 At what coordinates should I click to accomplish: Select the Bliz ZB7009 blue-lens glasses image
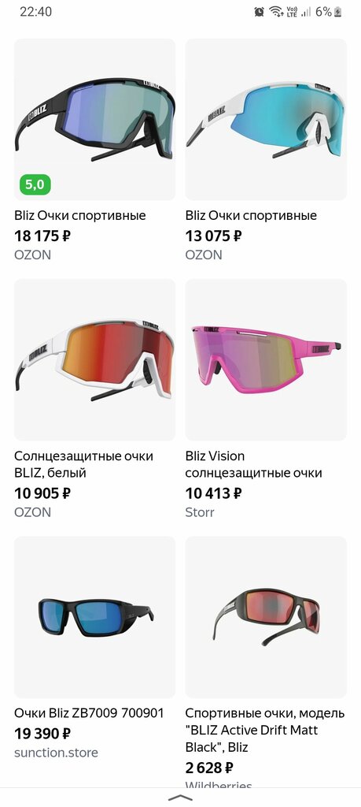pyautogui.click(x=94, y=617)
